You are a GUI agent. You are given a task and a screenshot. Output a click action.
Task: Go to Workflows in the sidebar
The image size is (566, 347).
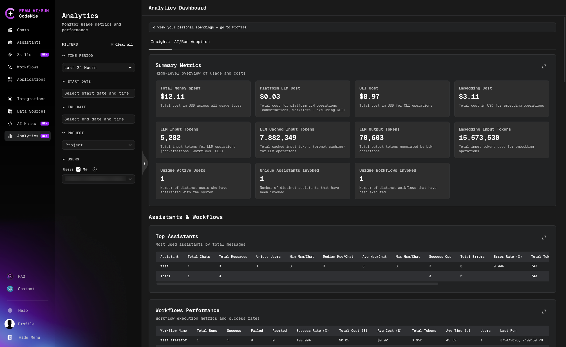pos(28,67)
